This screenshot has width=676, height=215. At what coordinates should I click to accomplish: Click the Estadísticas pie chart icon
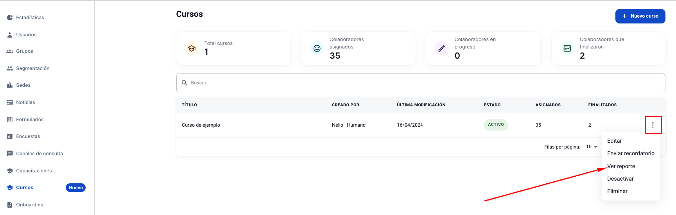click(x=10, y=18)
